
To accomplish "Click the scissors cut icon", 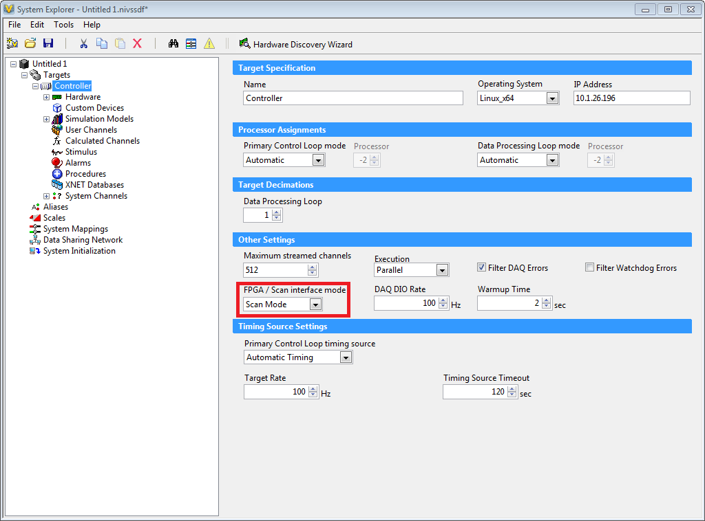I will pyautogui.click(x=83, y=43).
